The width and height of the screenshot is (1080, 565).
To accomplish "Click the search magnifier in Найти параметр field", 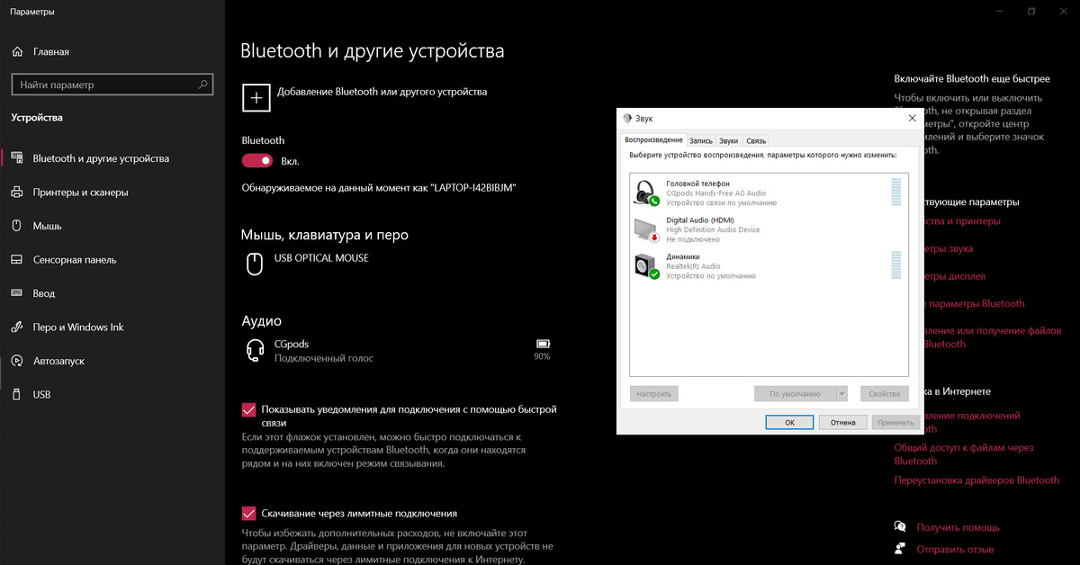I will coord(204,85).
